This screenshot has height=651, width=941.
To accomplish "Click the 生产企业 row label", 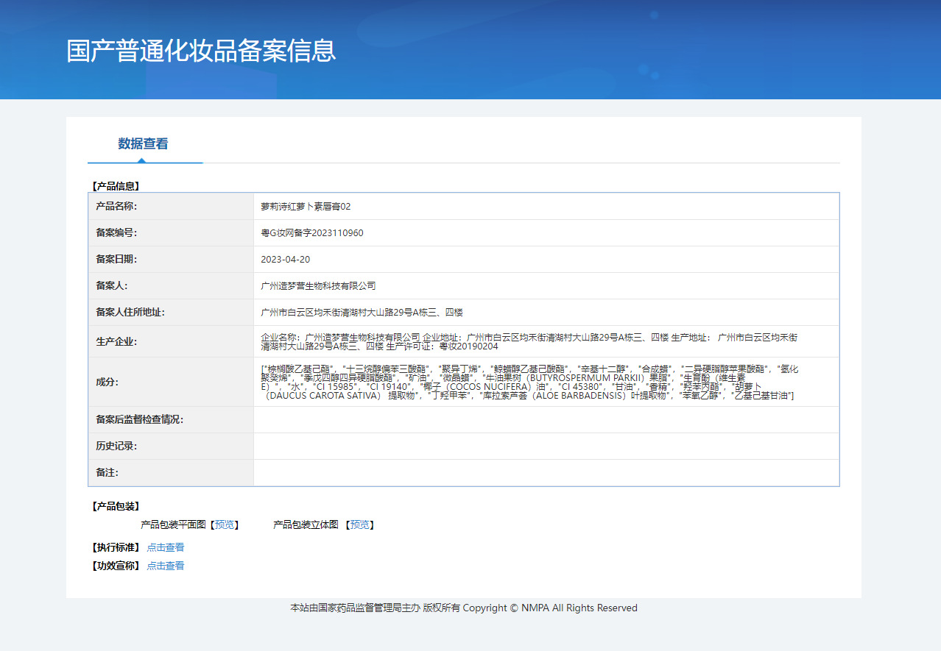I will 116,342.
